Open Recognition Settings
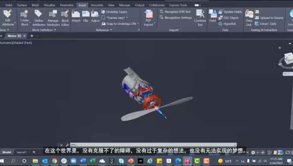 click(176, 17)
